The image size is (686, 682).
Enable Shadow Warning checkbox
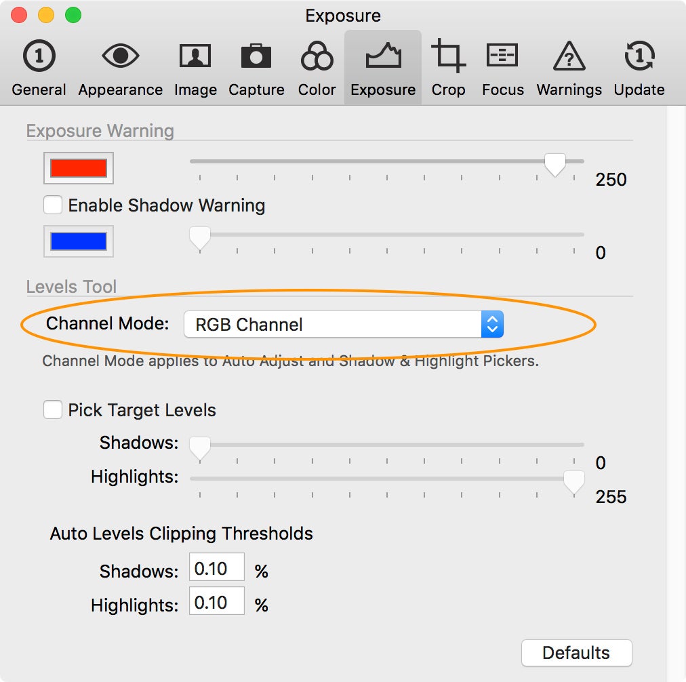pos(52,205)
